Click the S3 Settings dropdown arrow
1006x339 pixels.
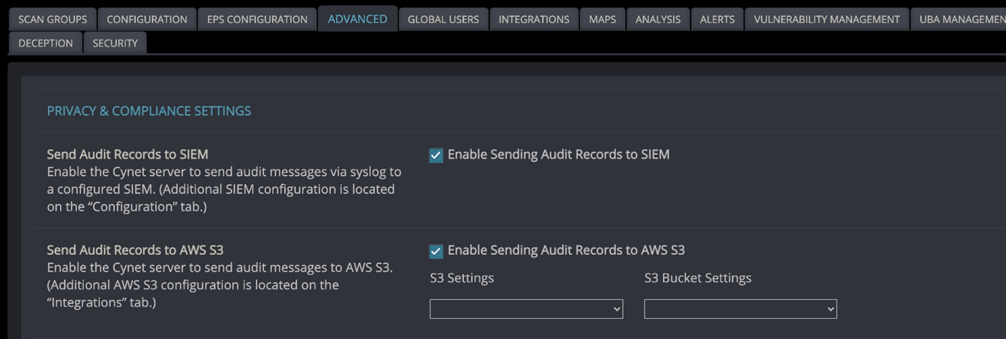click(616, 309)
